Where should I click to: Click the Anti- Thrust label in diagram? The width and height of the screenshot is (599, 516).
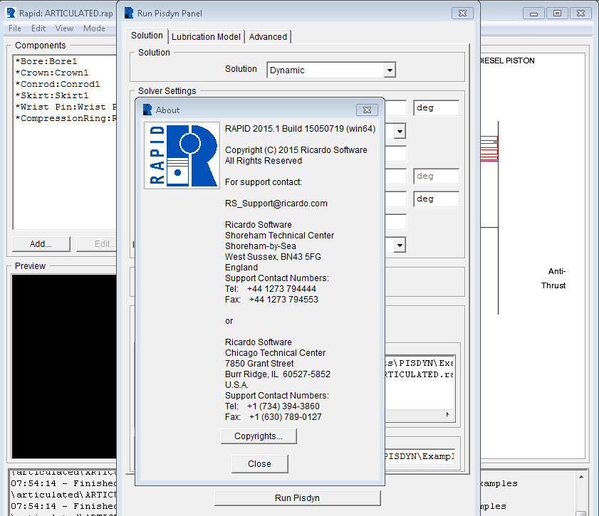coord(553,278)
